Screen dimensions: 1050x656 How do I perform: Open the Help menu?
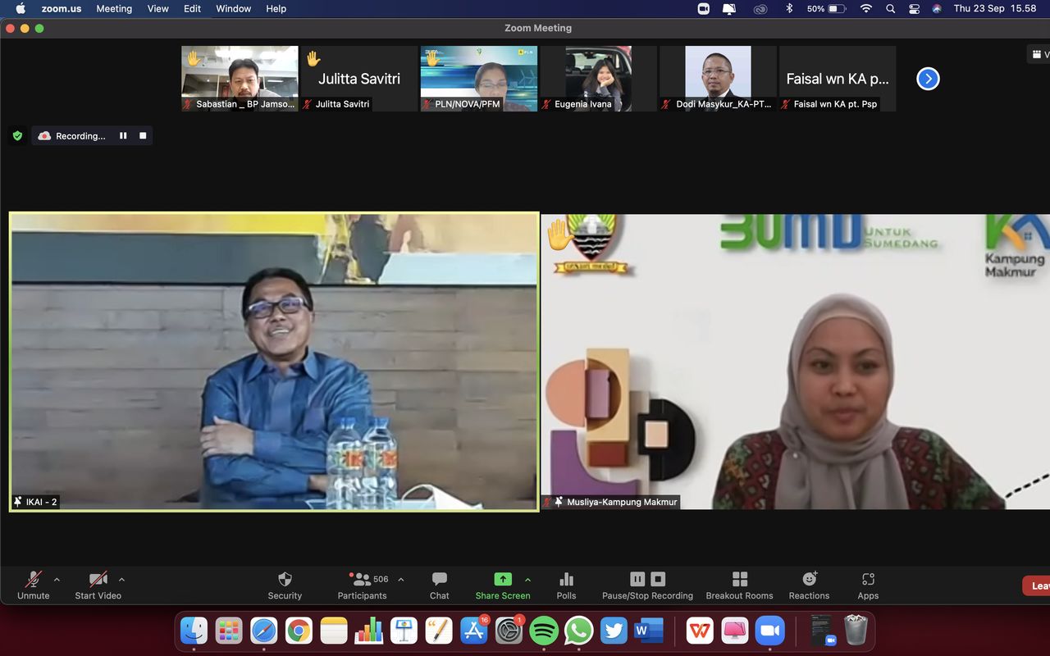276,8
